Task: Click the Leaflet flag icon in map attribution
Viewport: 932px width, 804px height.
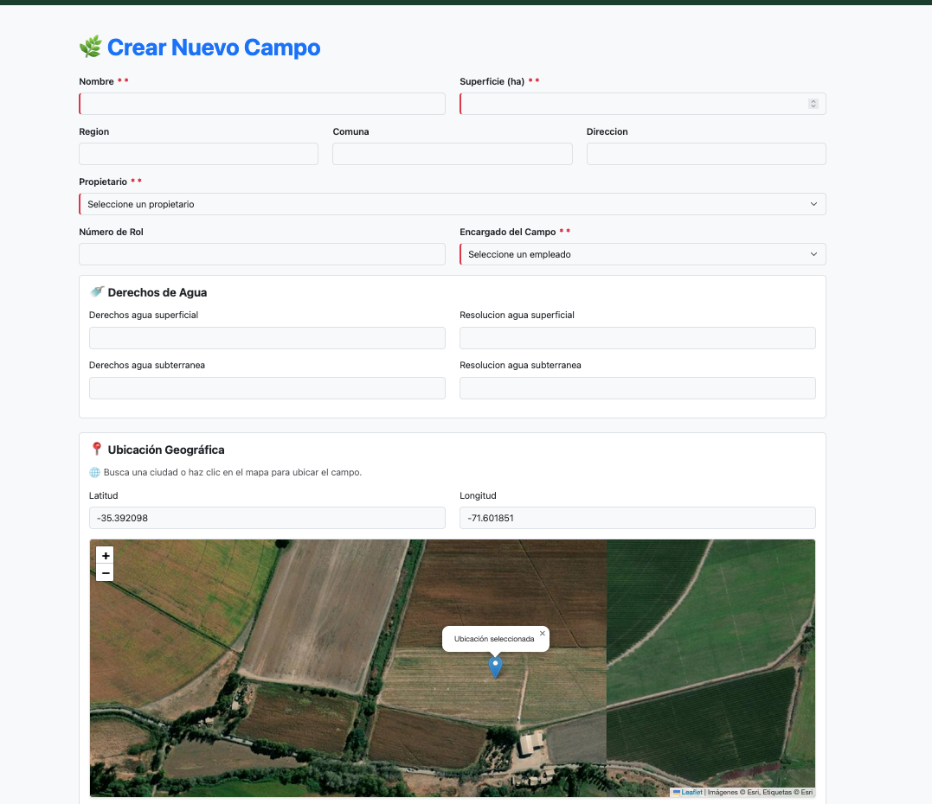Action: point(678,792)
